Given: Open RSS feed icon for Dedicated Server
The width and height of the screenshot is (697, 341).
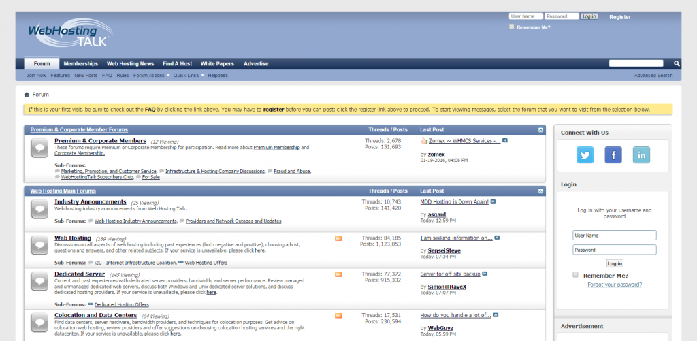Looking at the screenshot, I should (x=338, y=274).
